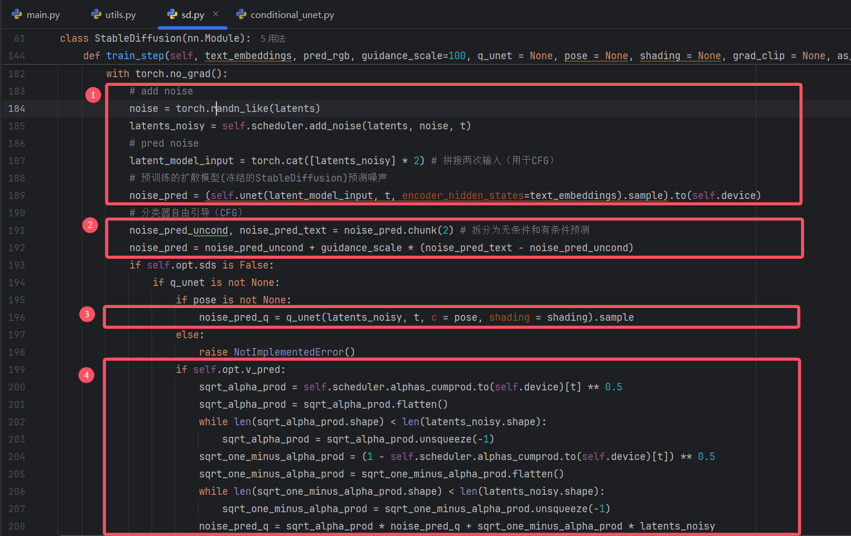Image resolution: width=851 pixels, height=536 pixels.
Task: Open the 5 usages link for StableDiffusion
Action: 273,38
